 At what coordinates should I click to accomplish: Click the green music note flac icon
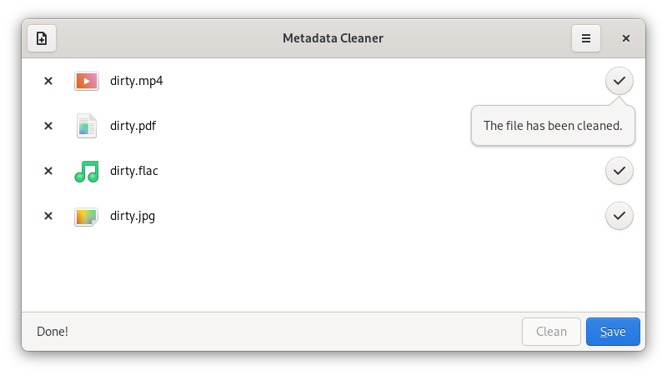point(87,171)
